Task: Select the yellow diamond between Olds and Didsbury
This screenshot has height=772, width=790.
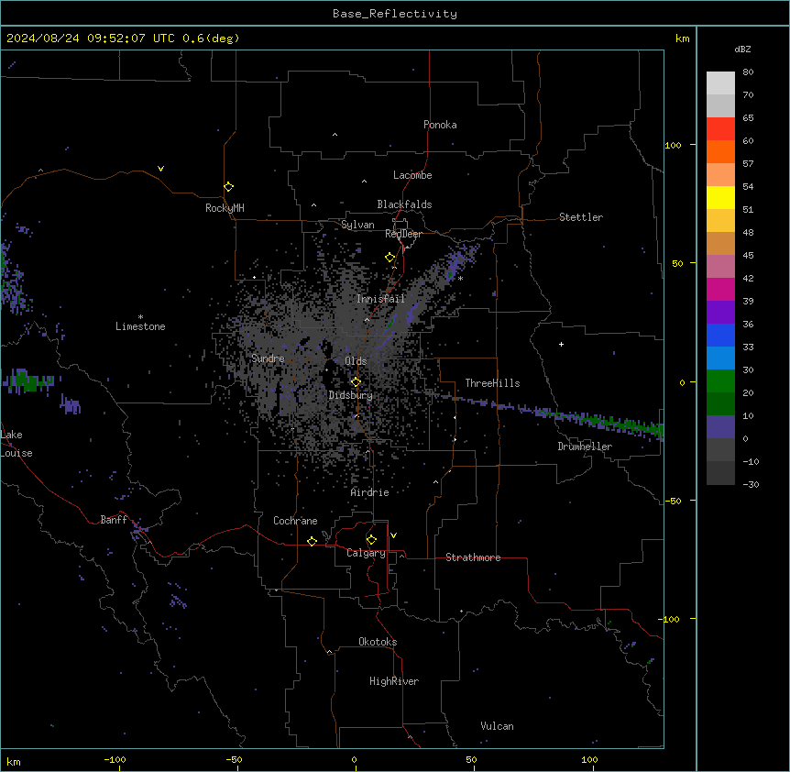Action: tap(356, 382)
